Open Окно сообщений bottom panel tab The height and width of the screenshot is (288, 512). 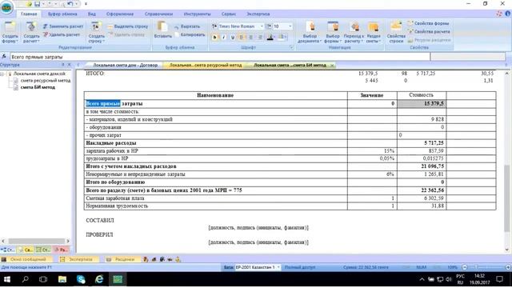26,259
